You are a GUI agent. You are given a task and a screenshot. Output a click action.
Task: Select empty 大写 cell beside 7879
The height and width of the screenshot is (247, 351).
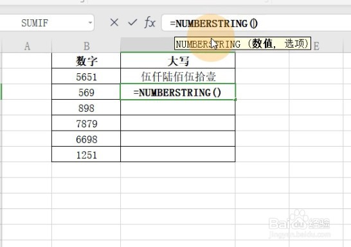coord(178,123)
